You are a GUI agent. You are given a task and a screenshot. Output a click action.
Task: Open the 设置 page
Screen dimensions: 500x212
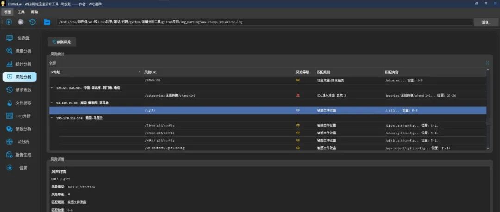[19, 168]
